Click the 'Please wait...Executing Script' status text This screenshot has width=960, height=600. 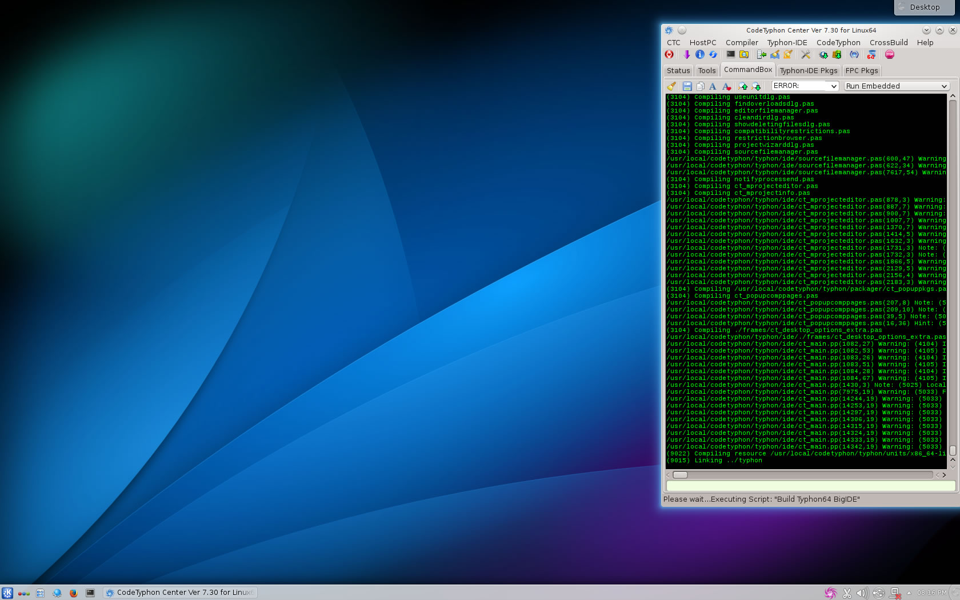coord(761,499)
